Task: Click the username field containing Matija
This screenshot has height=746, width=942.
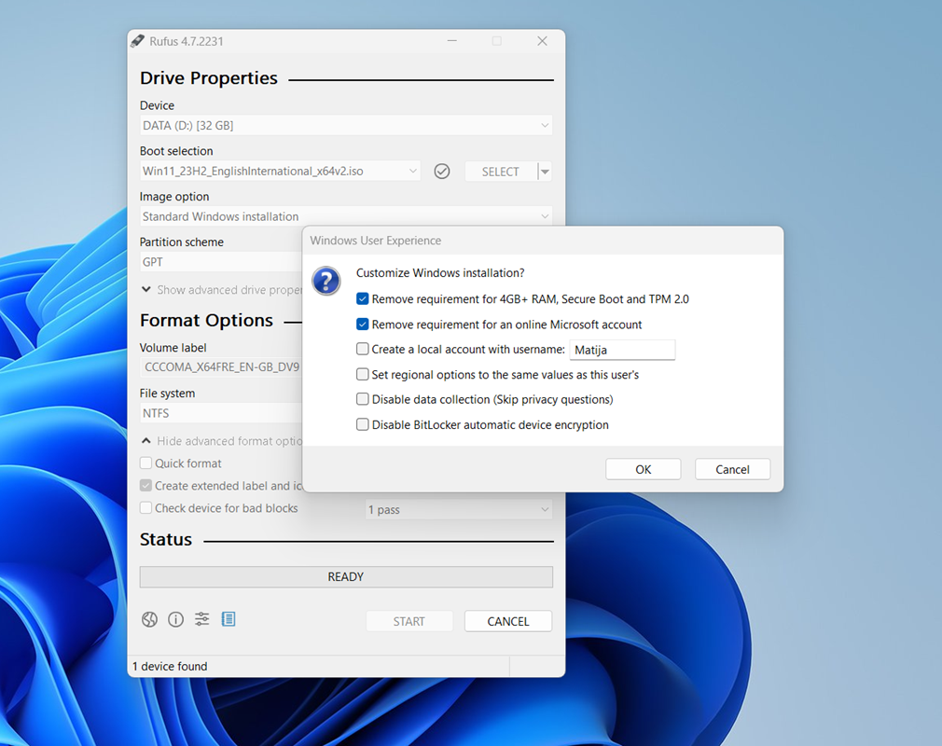Action: click(x=622, y=350)
